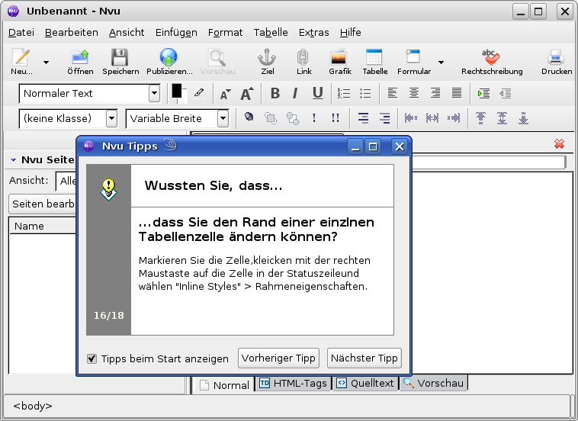
Task: Click the Drucken printer icon
Action: [556, 61]
